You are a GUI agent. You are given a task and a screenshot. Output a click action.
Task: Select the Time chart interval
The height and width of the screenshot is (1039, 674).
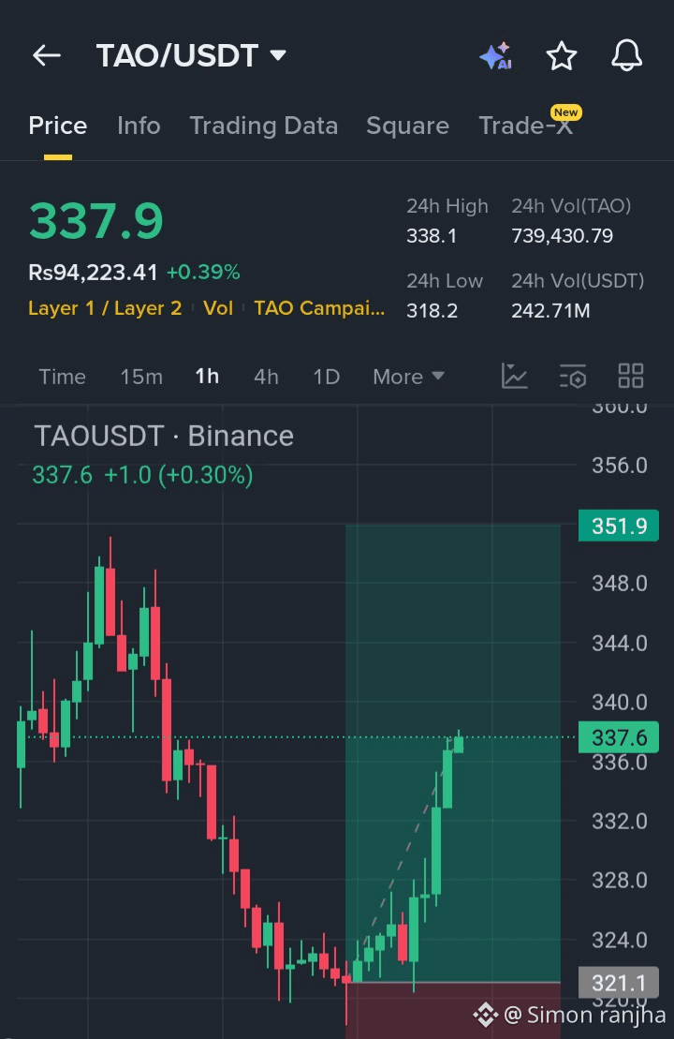point(62,377)
